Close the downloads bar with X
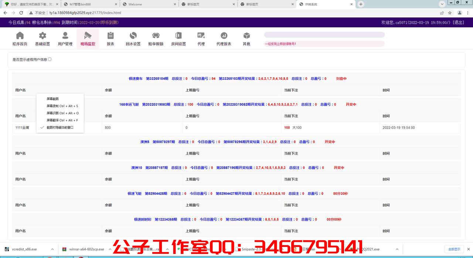Viewport: 473px width, 258px height. 469,249
